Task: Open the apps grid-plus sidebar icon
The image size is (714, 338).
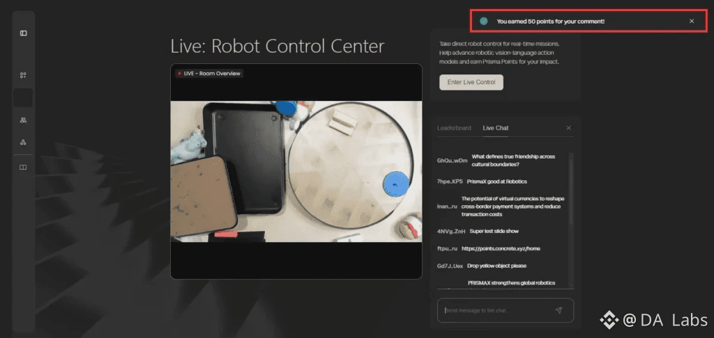Action: point(23,75)
